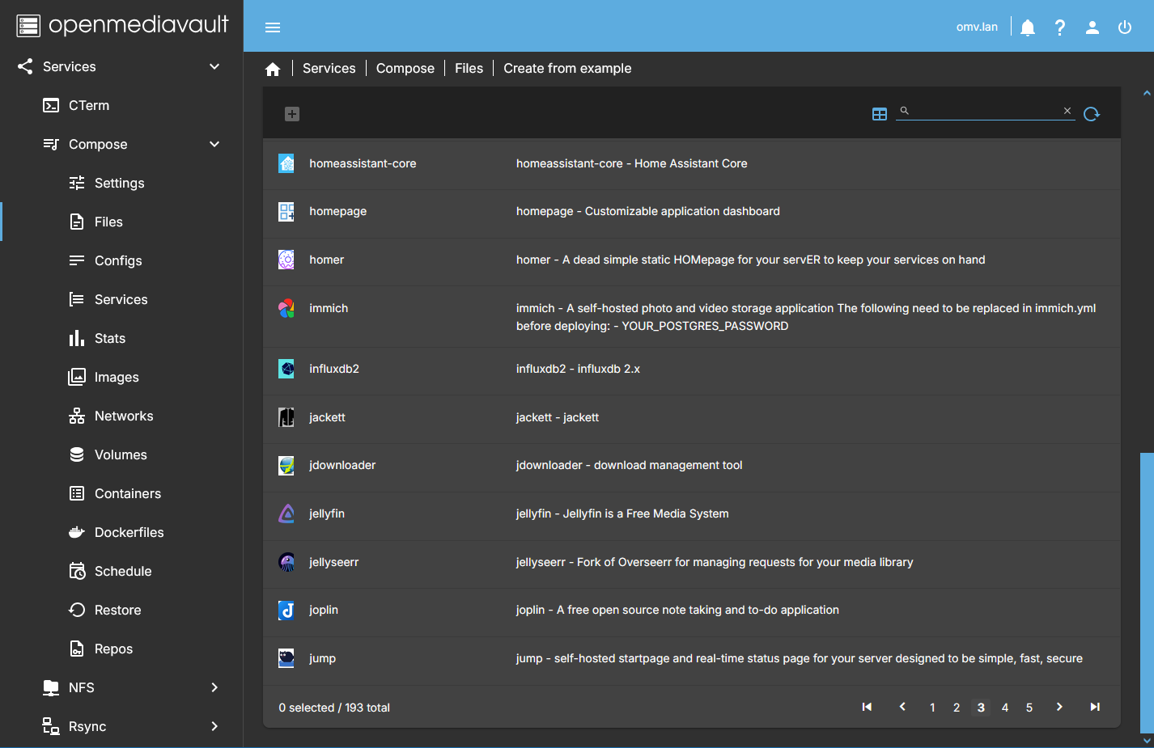This screenshot has width=1154, height=748.
Task: Click the notifications bell icon
Action: (1028, 27)
